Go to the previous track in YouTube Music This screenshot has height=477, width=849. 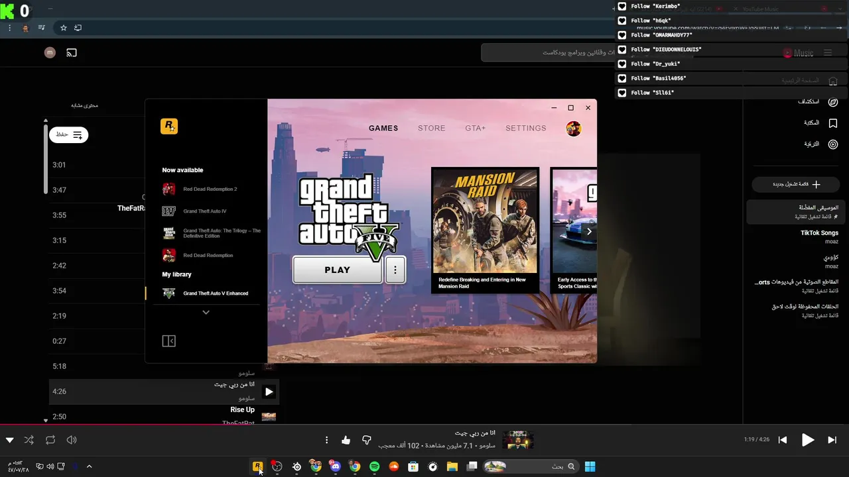click(x=783, y=440)
